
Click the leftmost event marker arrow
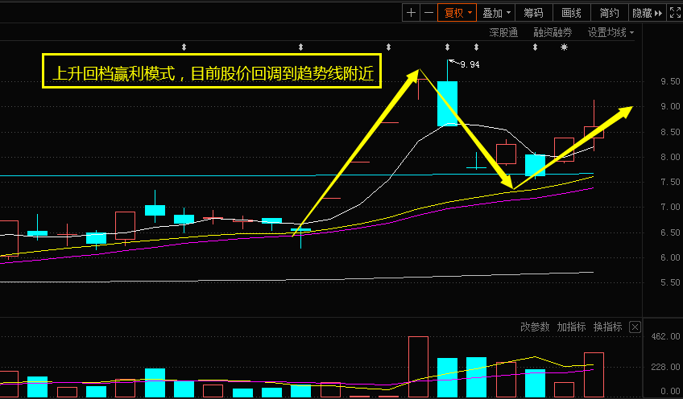pyautogui.click(x=184, y=47)
